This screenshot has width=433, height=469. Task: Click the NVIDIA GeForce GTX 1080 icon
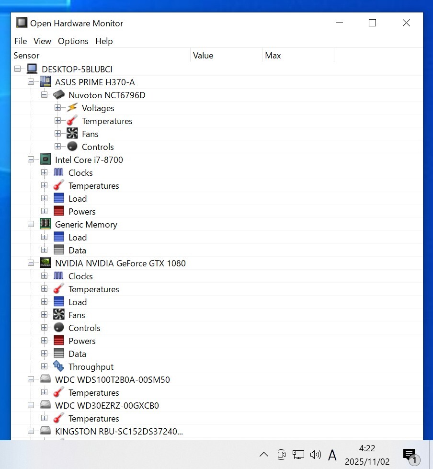[x=46, y=263]
